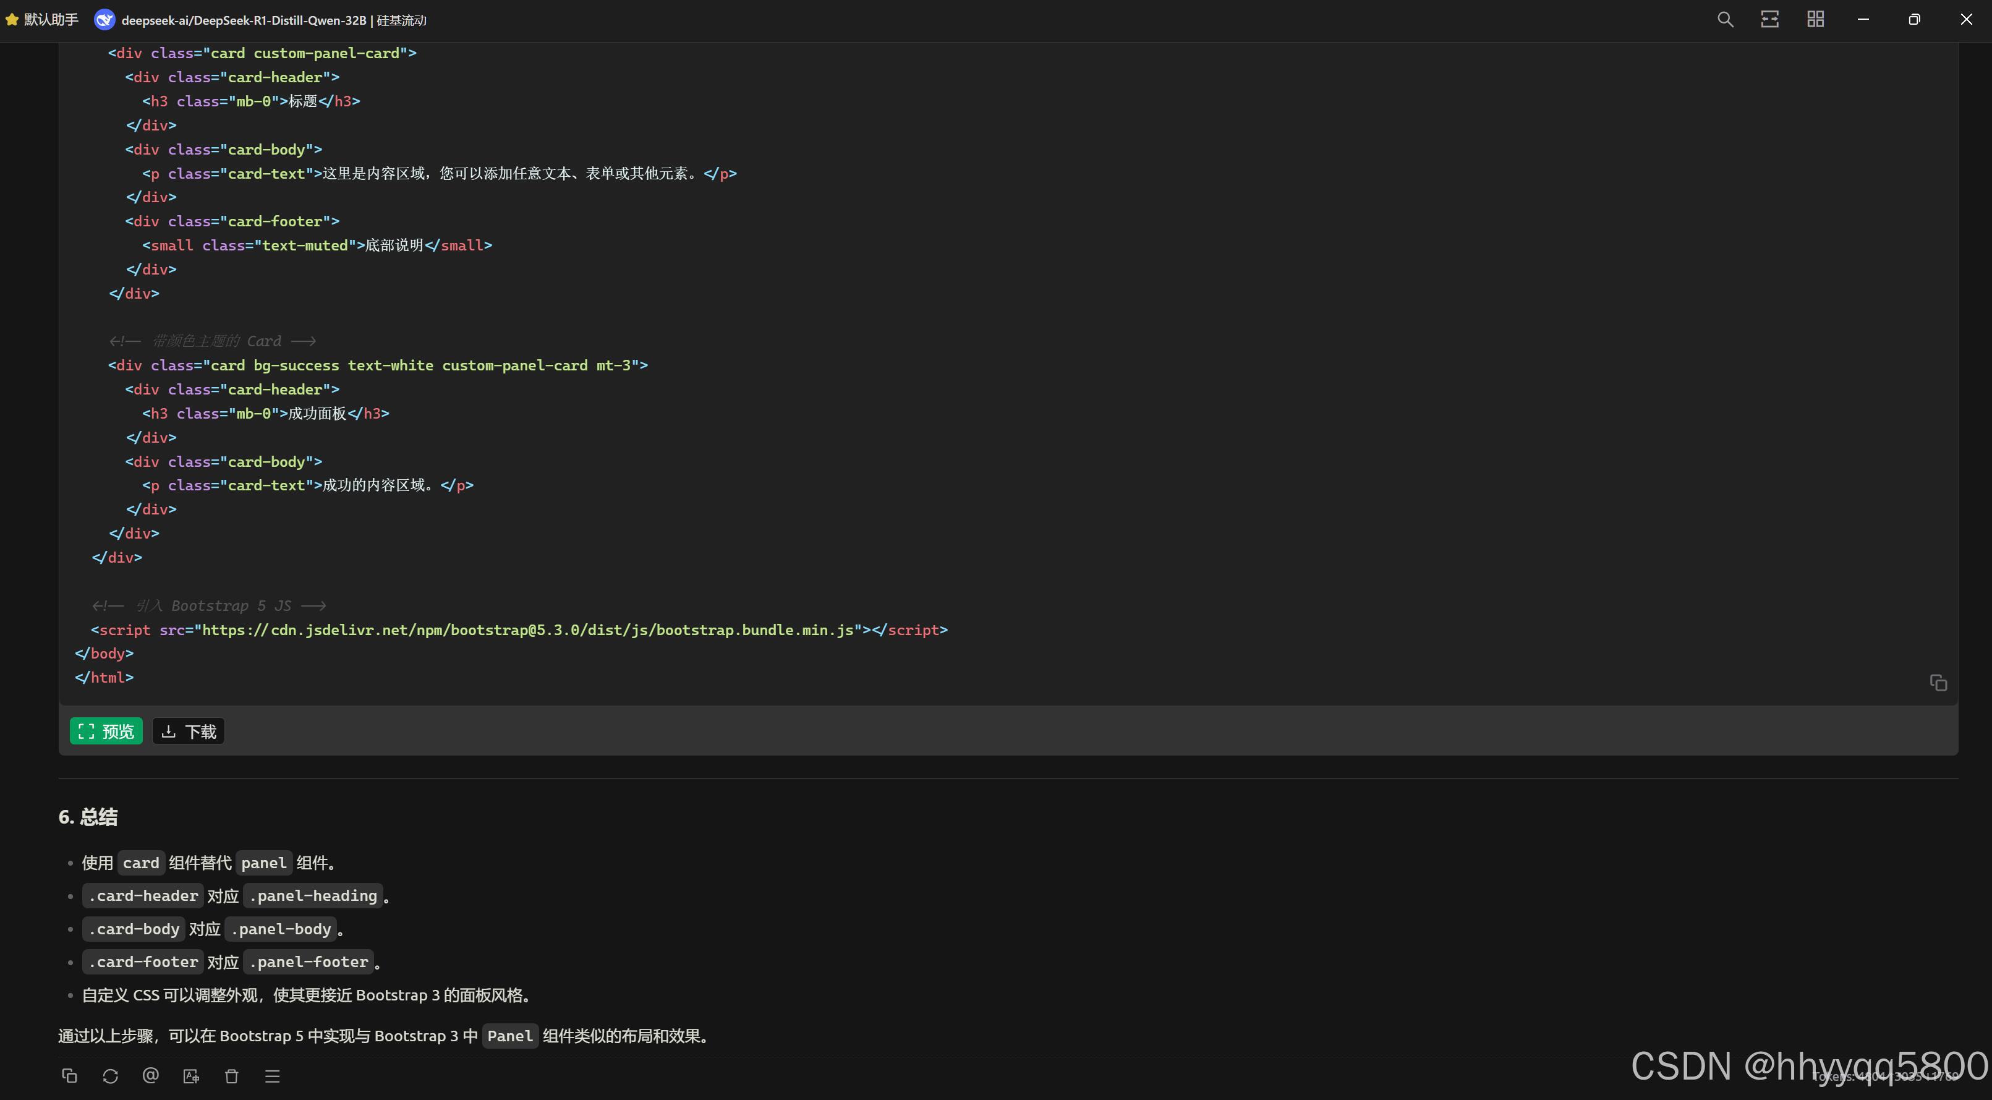Open the mini apps grid icon

tap(1816, 19)
